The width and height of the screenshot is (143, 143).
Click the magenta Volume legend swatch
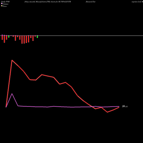pos(2,3)
